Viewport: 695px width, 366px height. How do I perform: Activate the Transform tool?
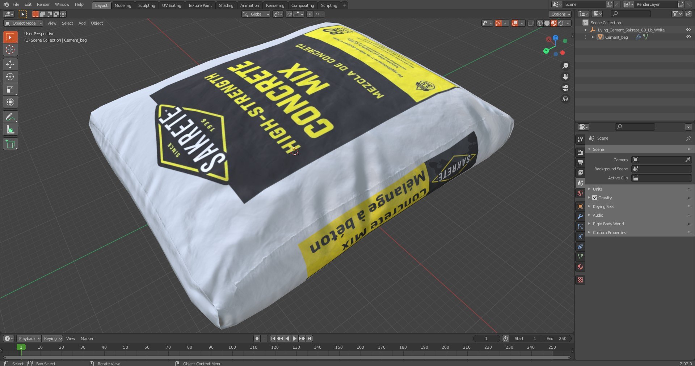pos(10,102)
